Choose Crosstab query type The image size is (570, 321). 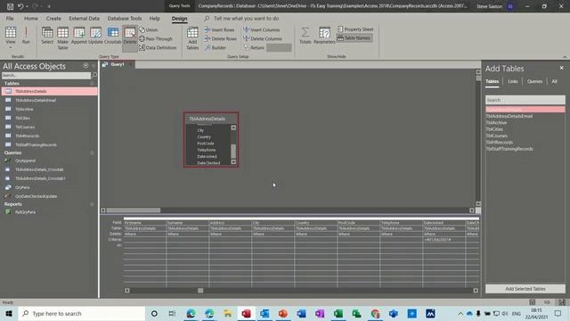(x=113, y=36)
